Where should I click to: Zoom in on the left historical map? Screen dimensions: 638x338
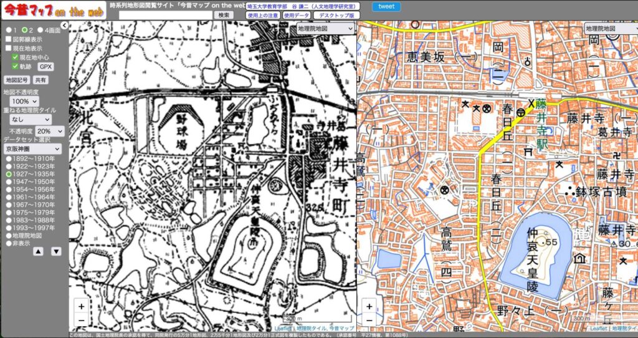tap(82, 306)
